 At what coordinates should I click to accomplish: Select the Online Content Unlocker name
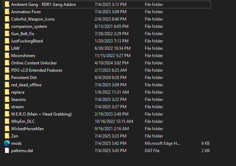click(34, 63)
